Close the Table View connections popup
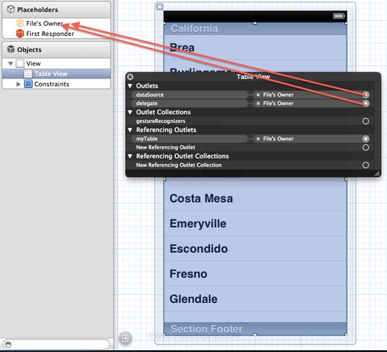The height and width of the screenshot is (352, 387). click(130, 77)
